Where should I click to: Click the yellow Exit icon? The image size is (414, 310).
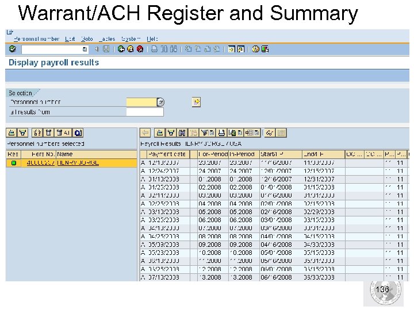131,49
